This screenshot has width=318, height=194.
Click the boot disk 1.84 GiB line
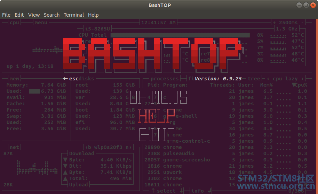point(105,110)
